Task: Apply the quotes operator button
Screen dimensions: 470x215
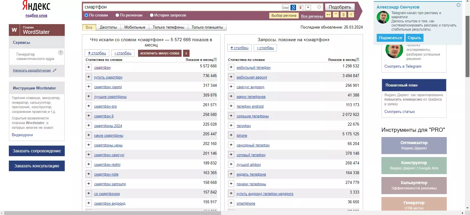Action: pyautogui.click(x=336, y=14)
